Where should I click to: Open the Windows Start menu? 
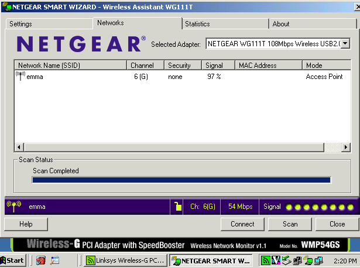coord(12,260)
